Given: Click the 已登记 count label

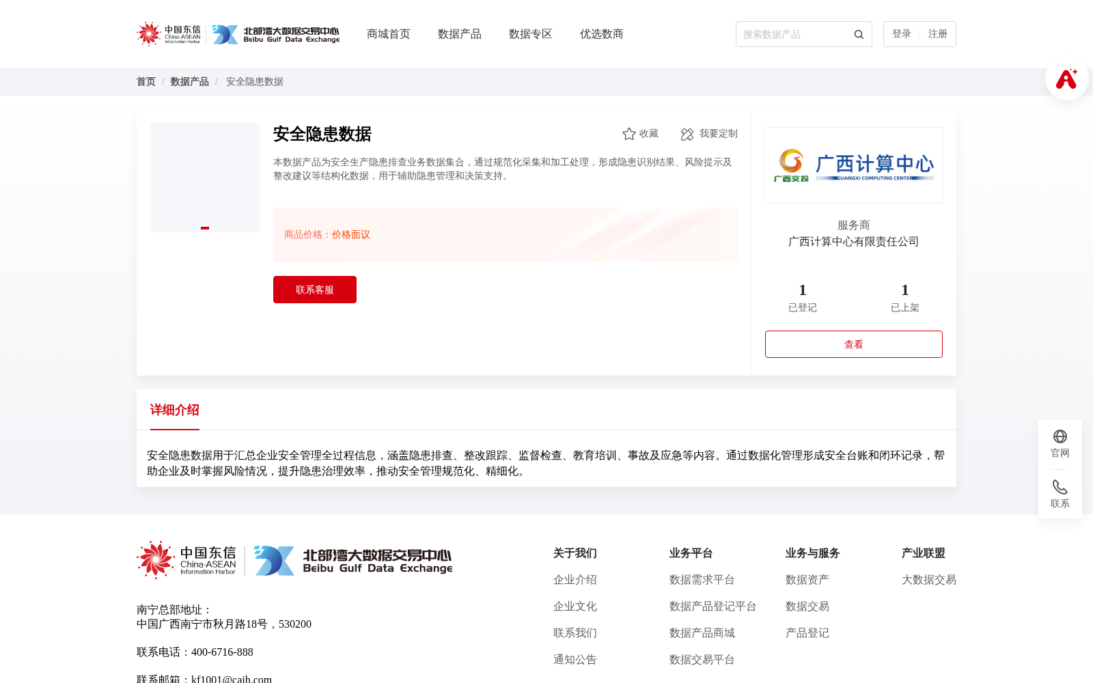Looking at the screenshot, I should (803, 308).
